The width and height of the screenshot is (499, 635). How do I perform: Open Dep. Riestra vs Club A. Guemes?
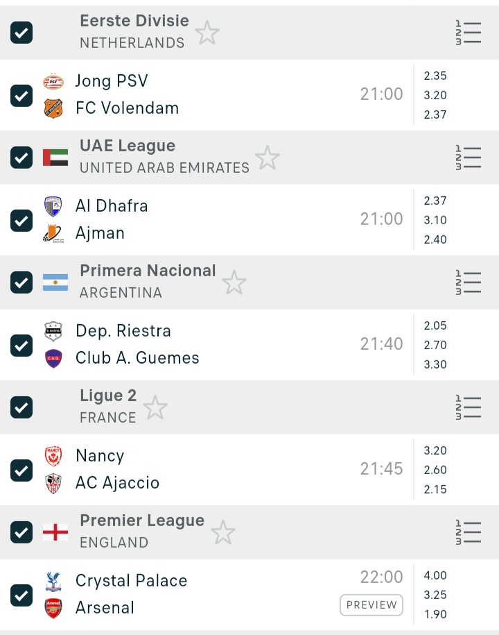(208, 345)
